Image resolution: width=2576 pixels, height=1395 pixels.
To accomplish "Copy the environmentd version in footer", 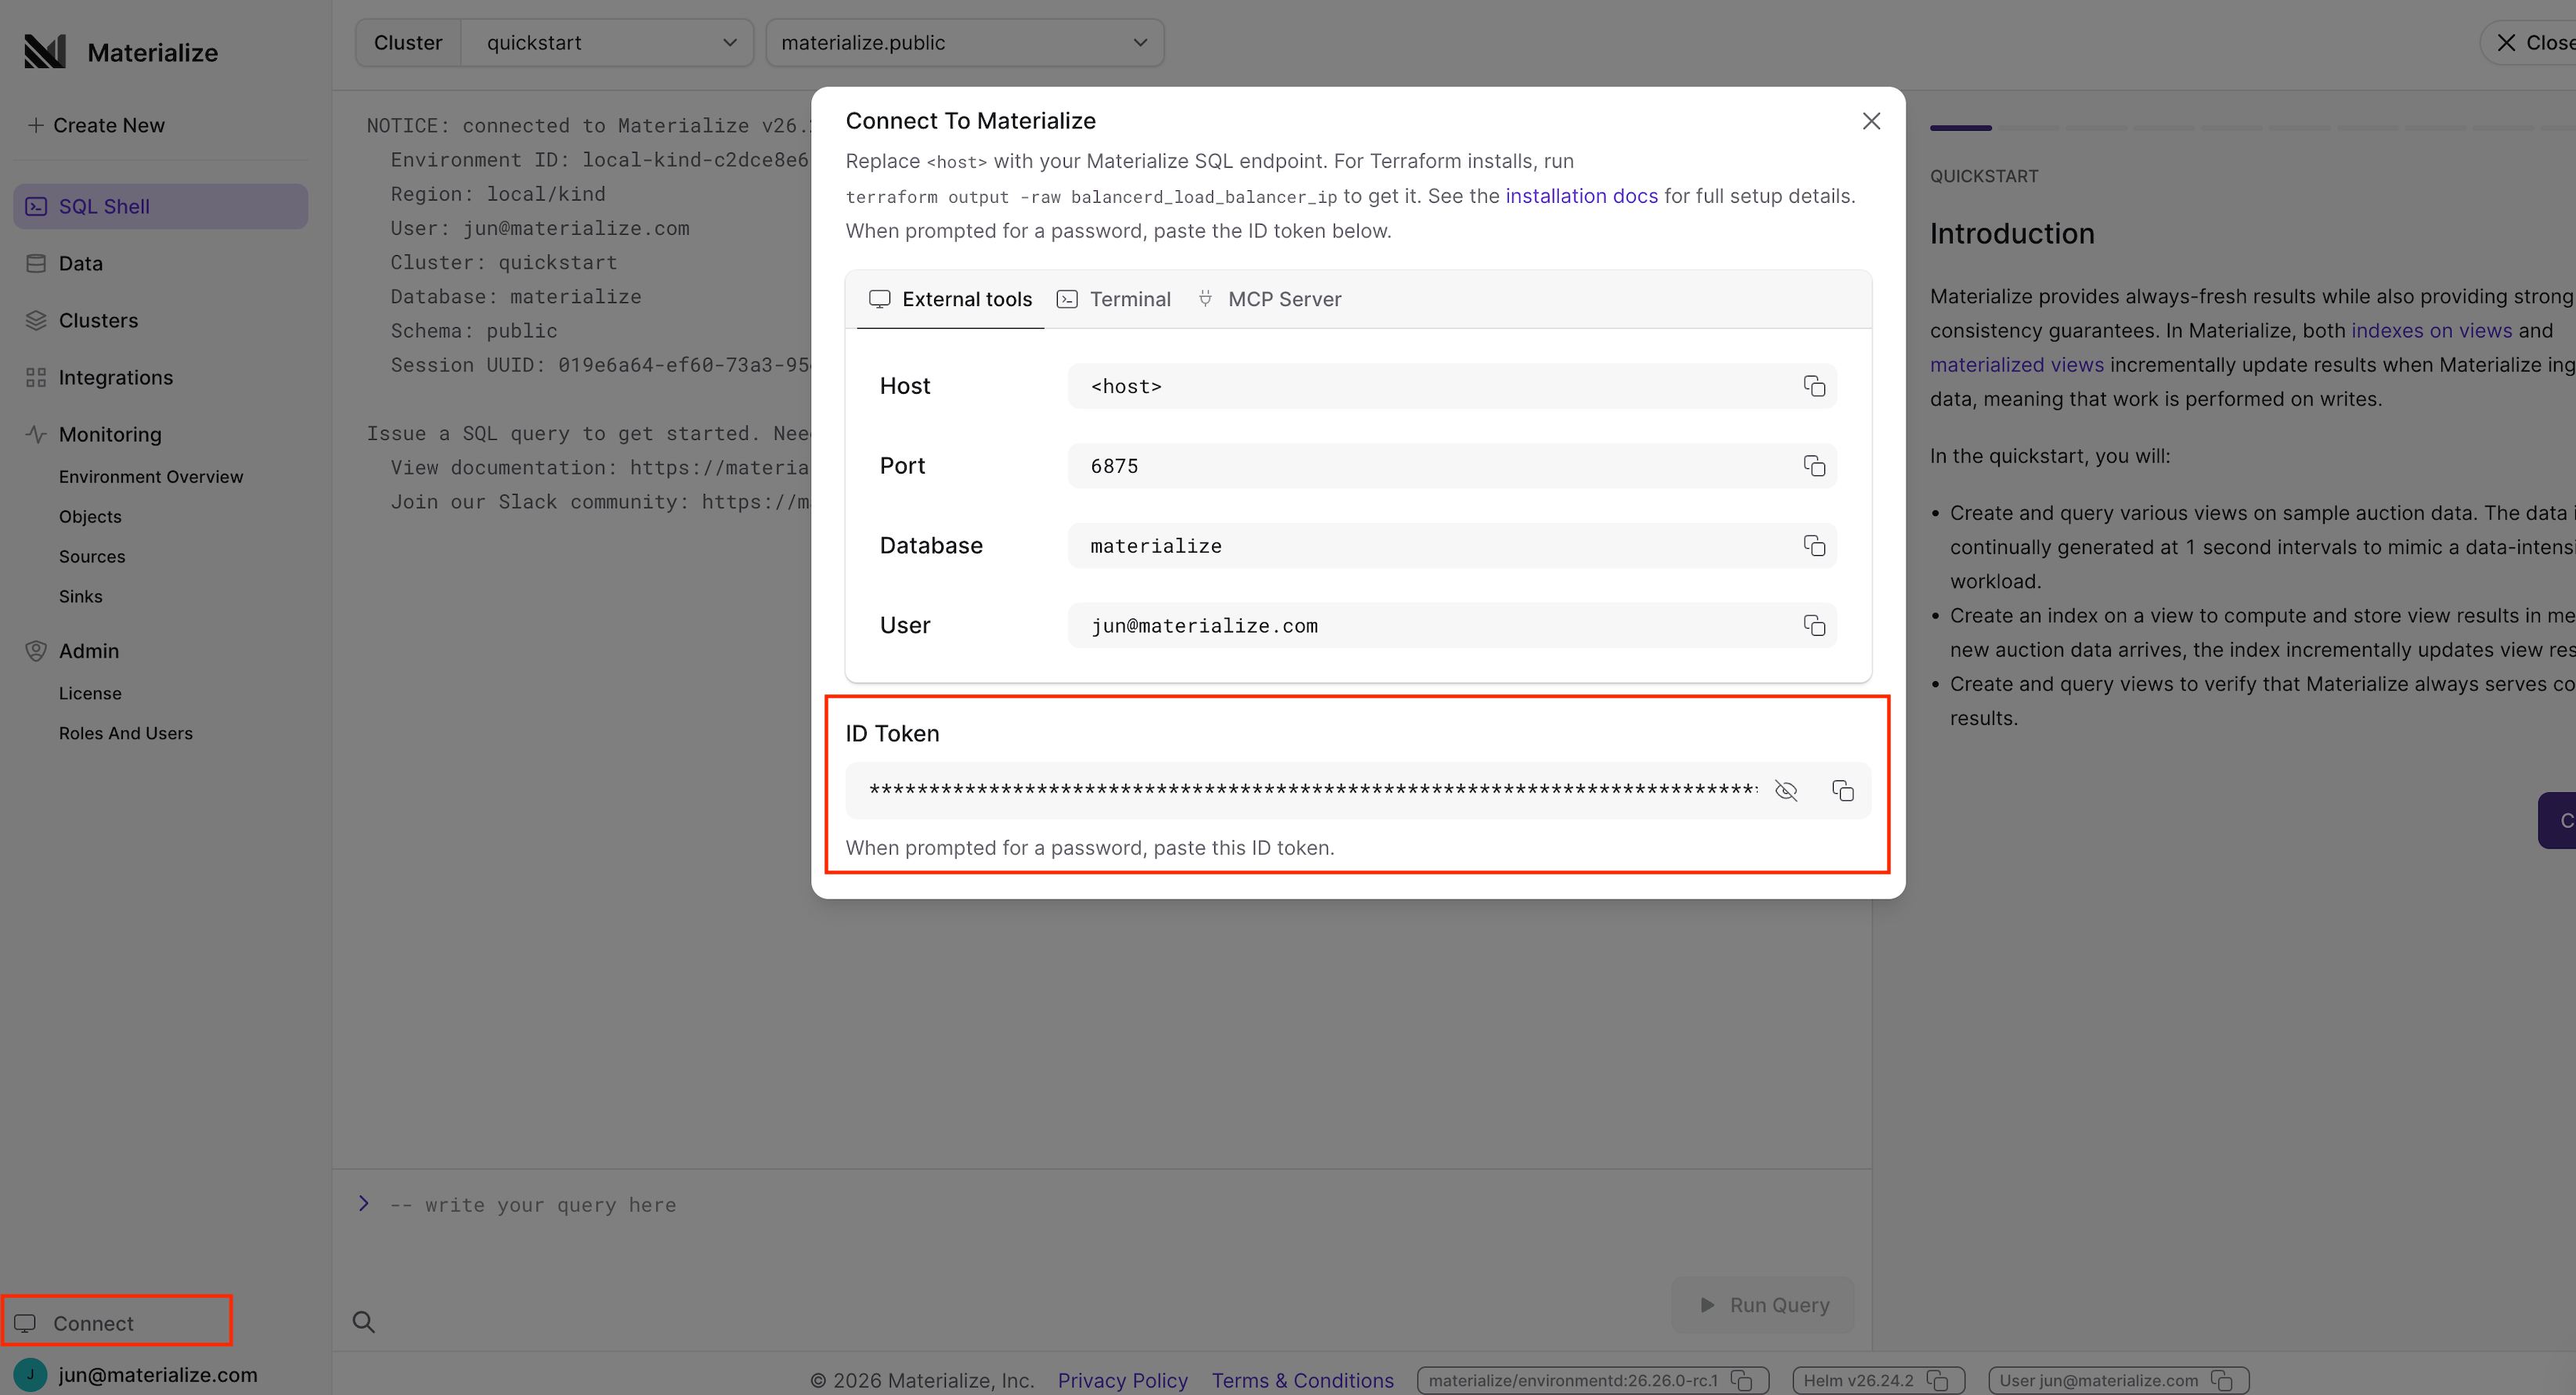I will click(1741, 1380).
